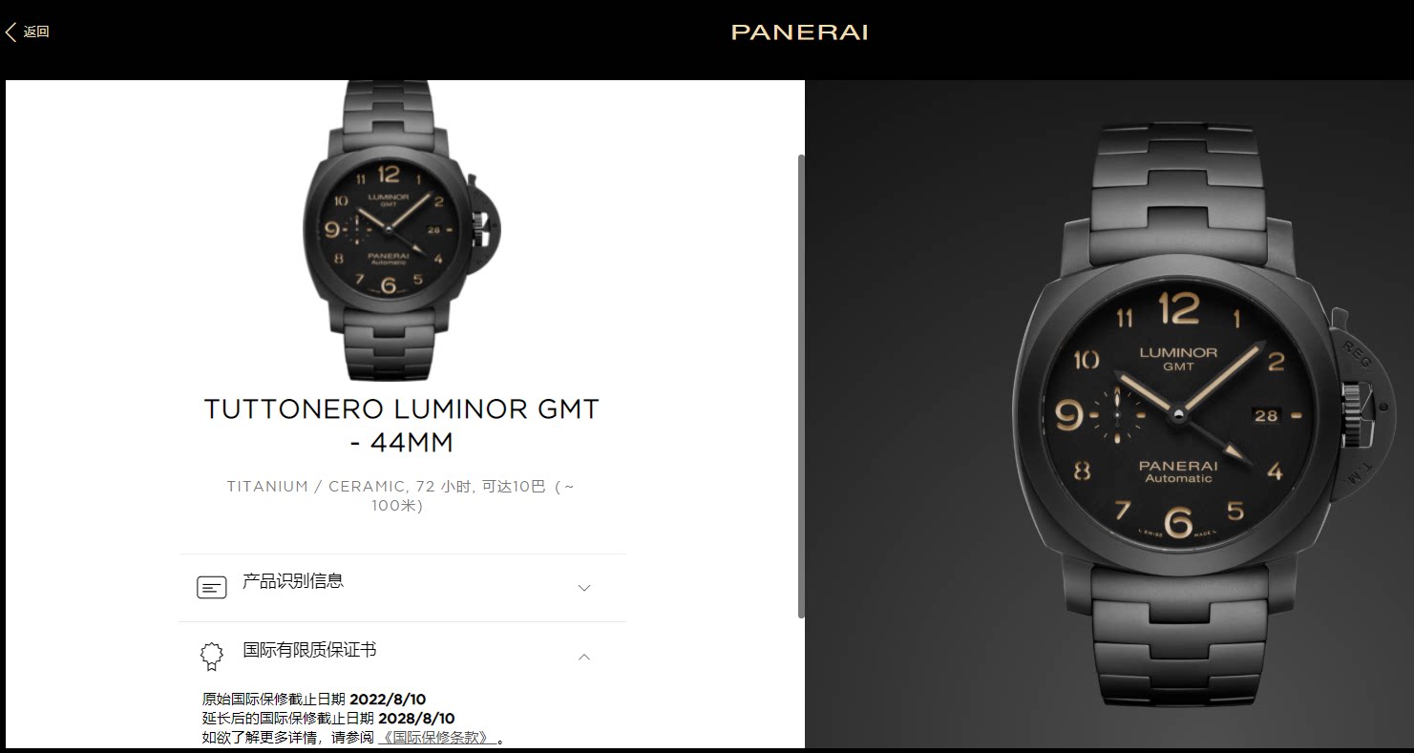1414x753 pixels.
Task: Select the 国际有限质保证书 section label
Action: point(309,650)
